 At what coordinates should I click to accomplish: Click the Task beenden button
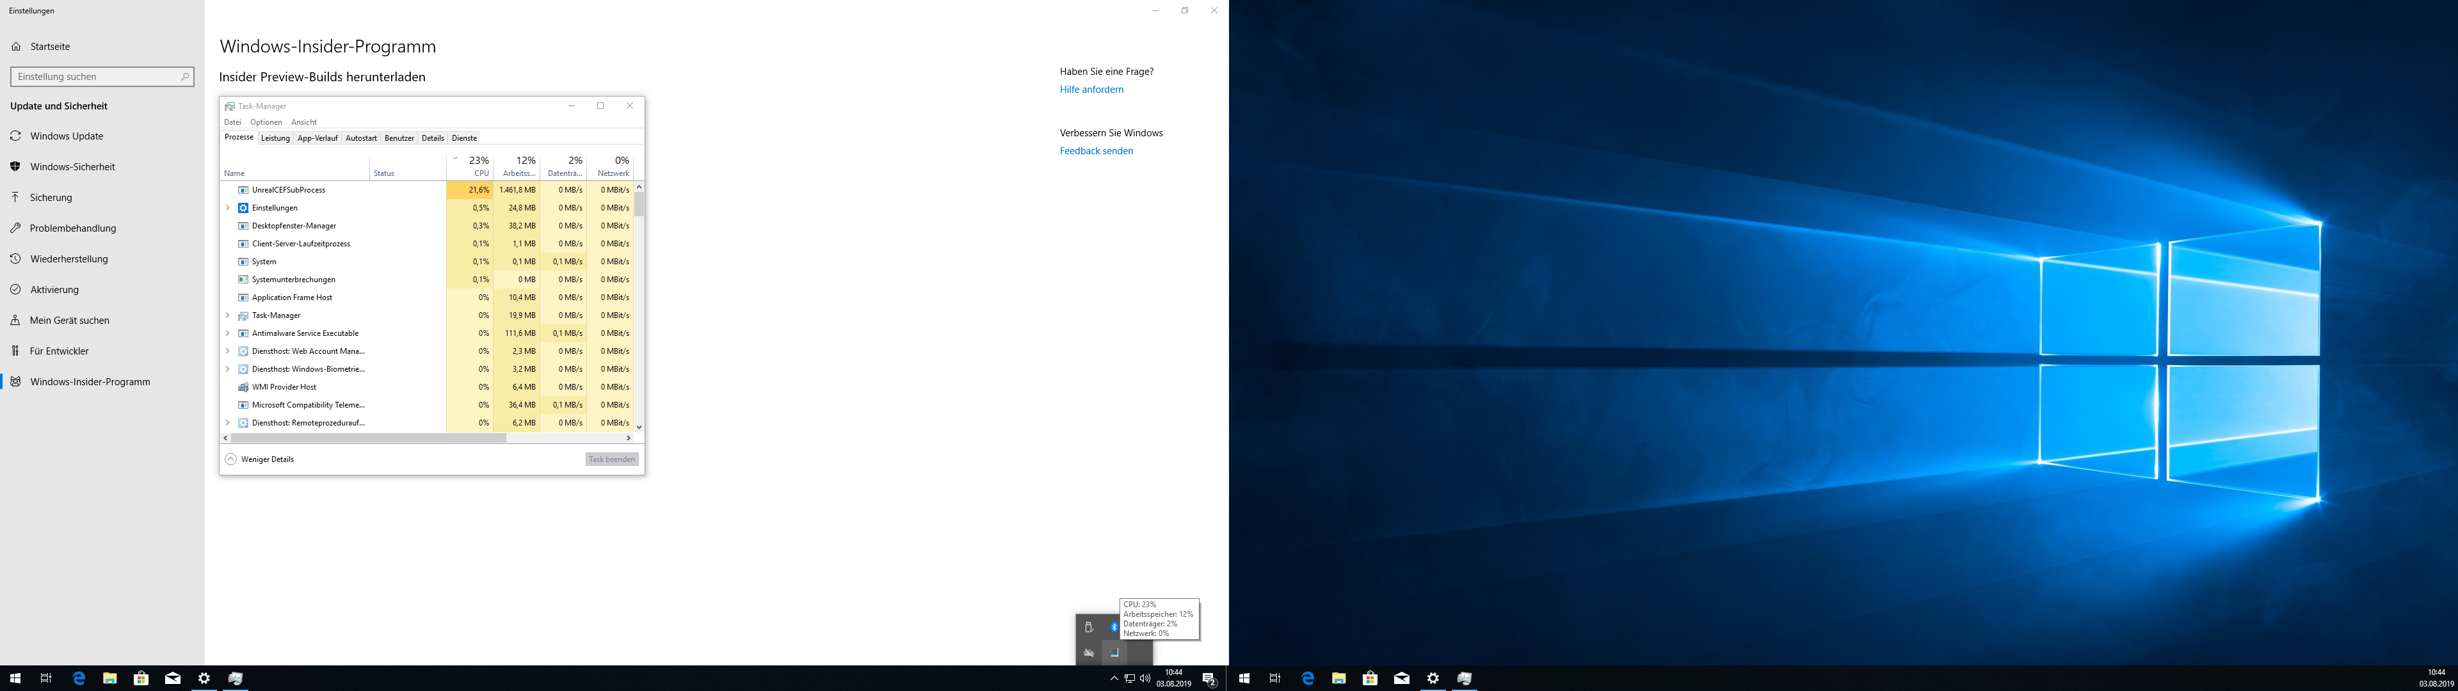tap(612, 459)
